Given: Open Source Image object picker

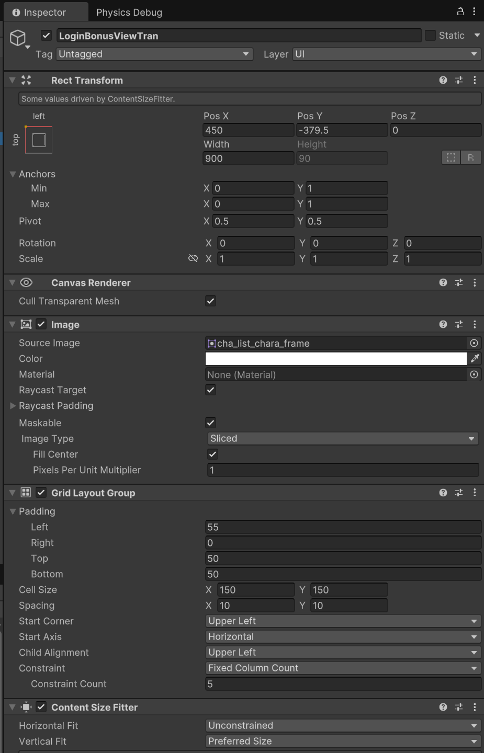Looking at the screenshot, I should click(474, 343).
